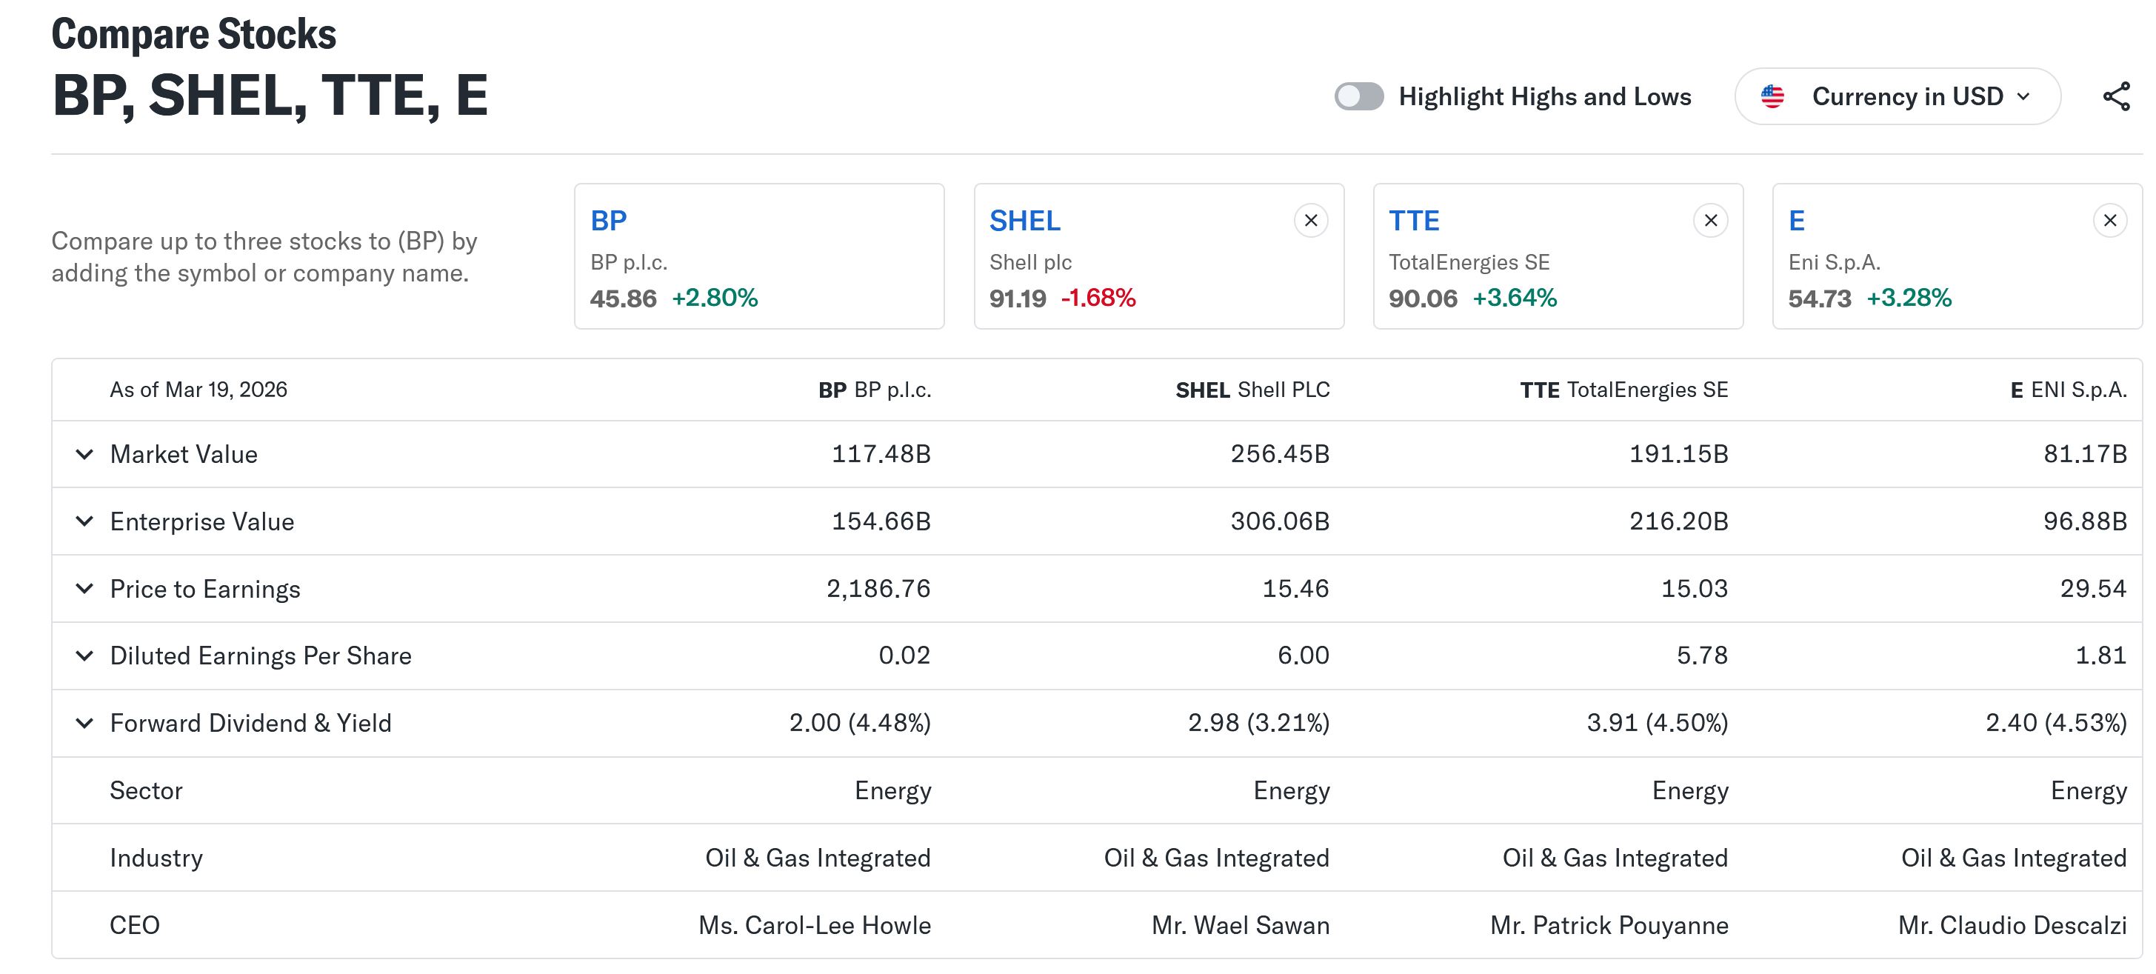This screenshot has height=974, width=2156.
Task: Open the BP ticker link
Action: coord(609,221)
